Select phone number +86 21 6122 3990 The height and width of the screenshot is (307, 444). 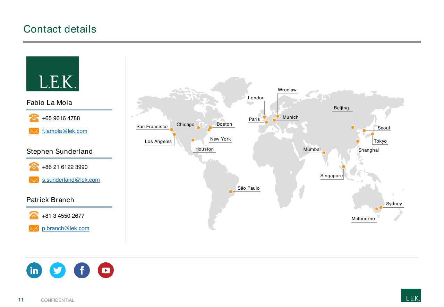click(65, 167)
